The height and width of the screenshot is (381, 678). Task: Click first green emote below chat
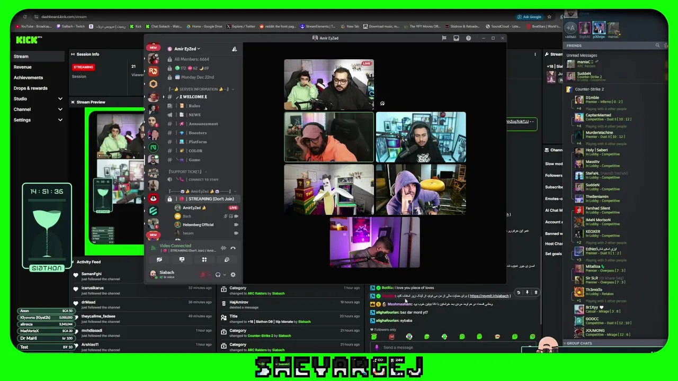374,337
